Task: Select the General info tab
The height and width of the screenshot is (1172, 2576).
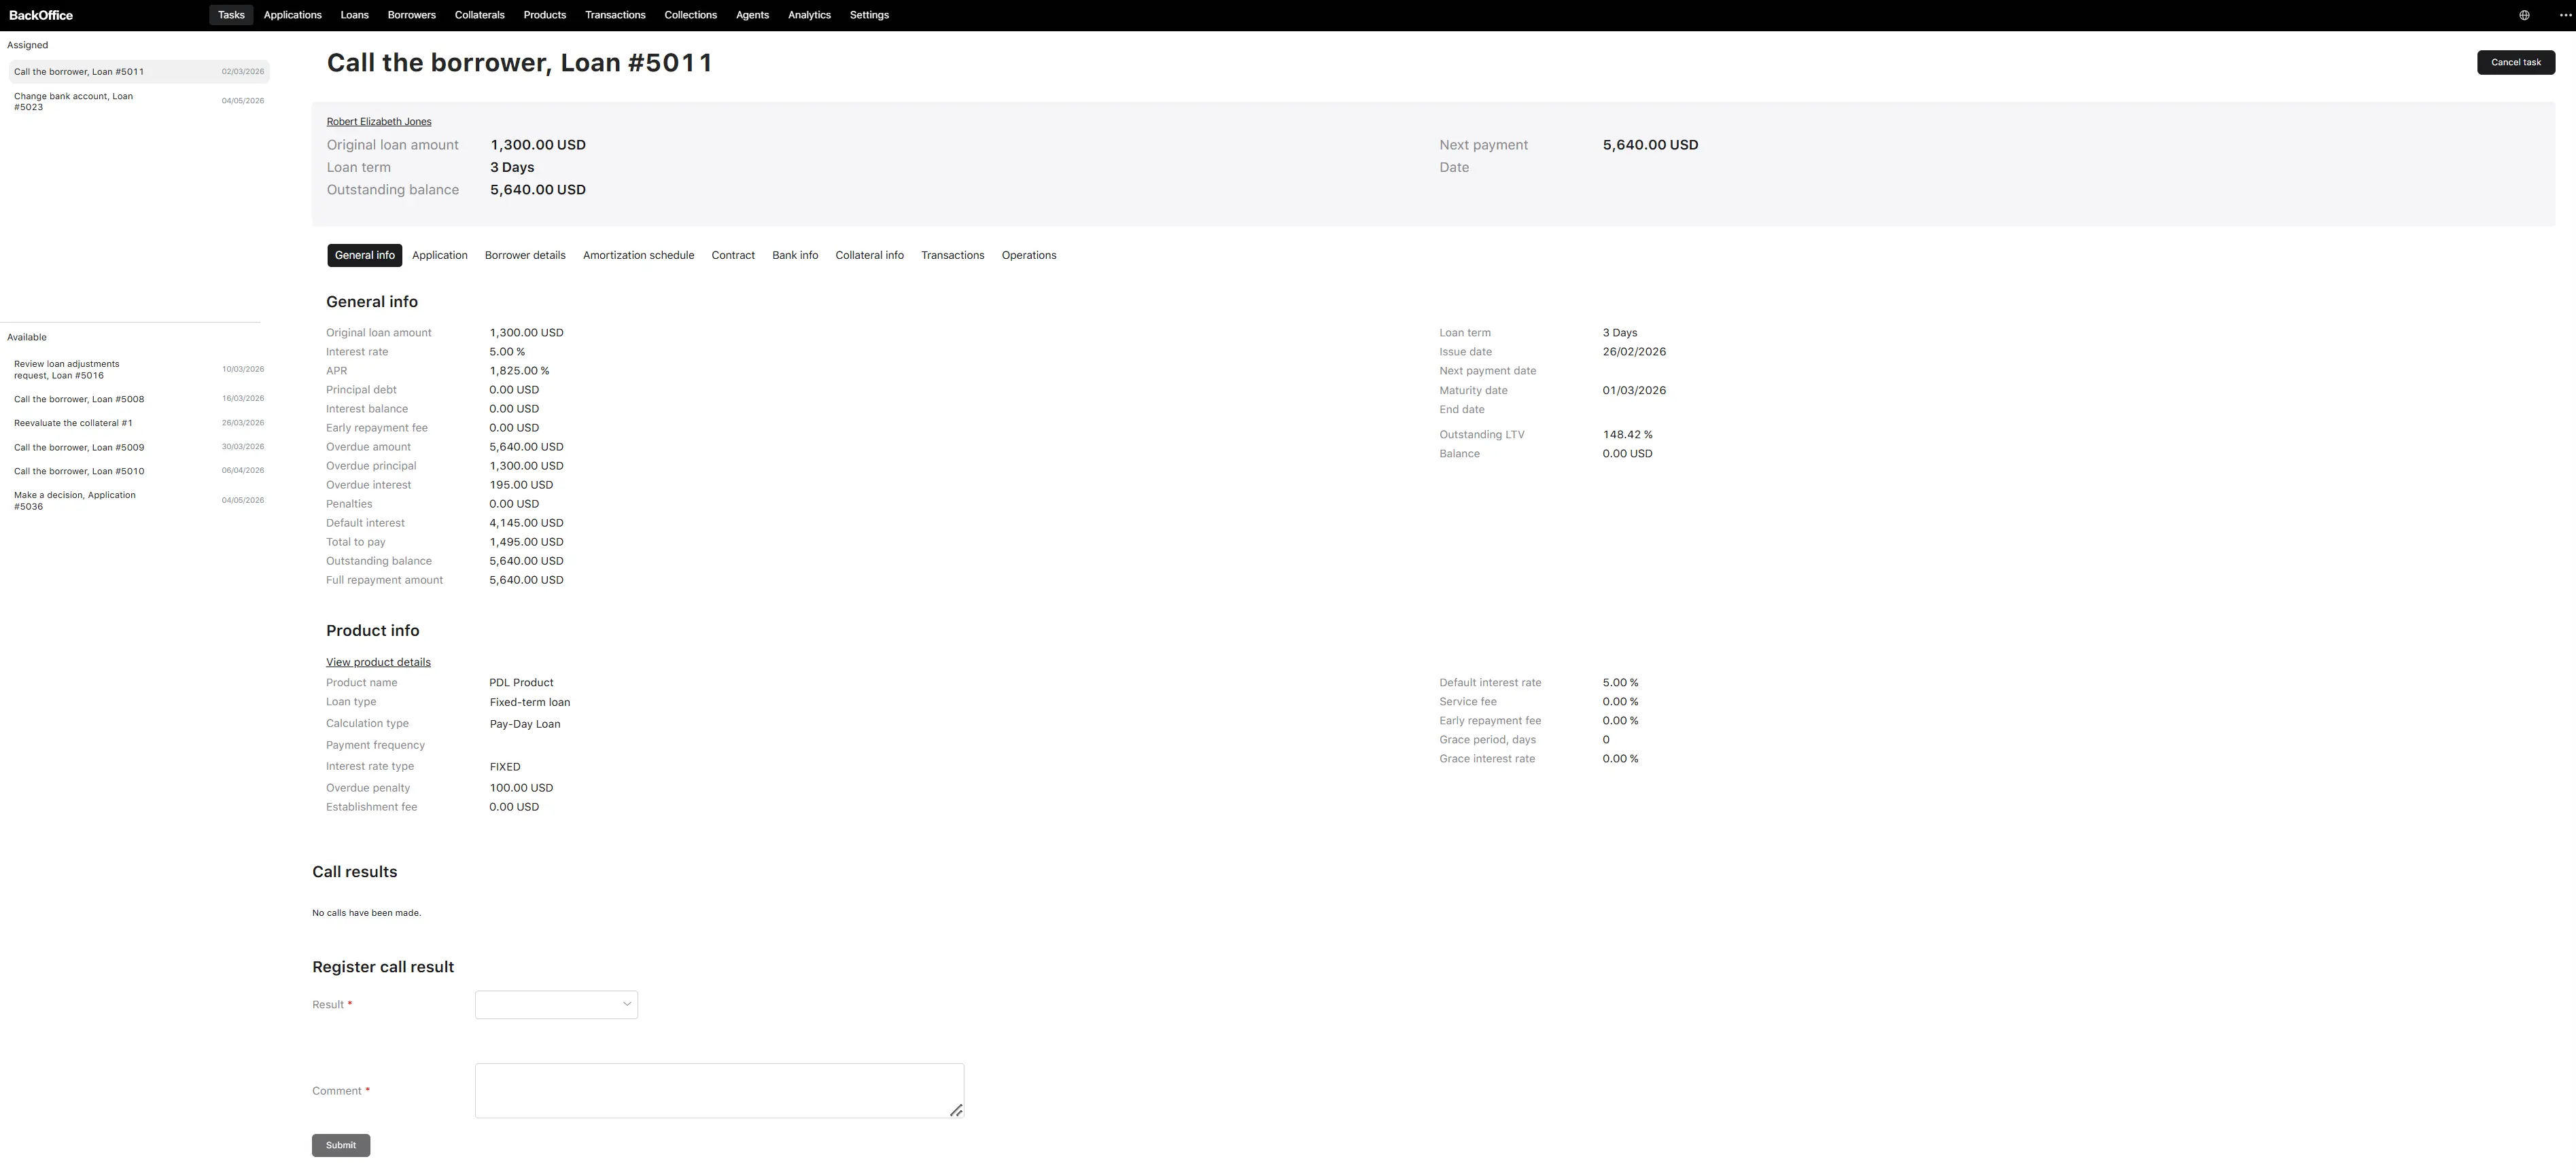Action: point(364,255)
